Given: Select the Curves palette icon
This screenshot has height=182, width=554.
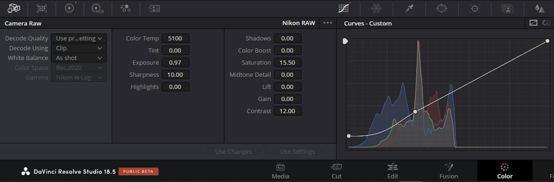Looking at the screenshot, I should [x=344, y=8].
